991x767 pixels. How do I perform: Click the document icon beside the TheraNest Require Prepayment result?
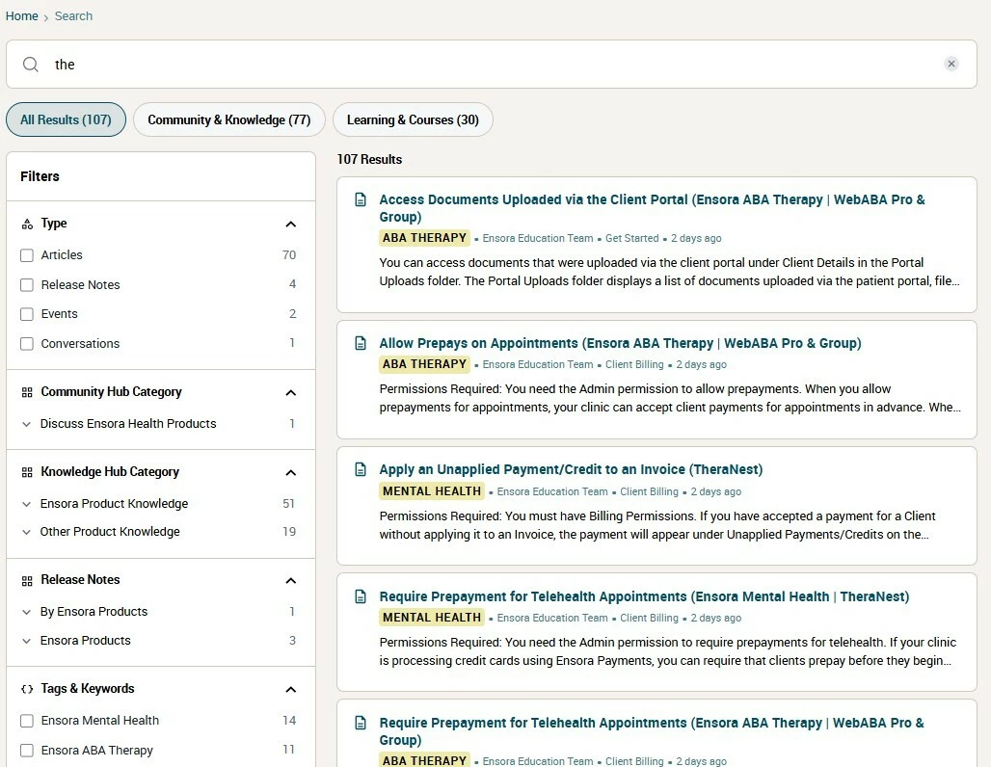(x=361, y=596)
